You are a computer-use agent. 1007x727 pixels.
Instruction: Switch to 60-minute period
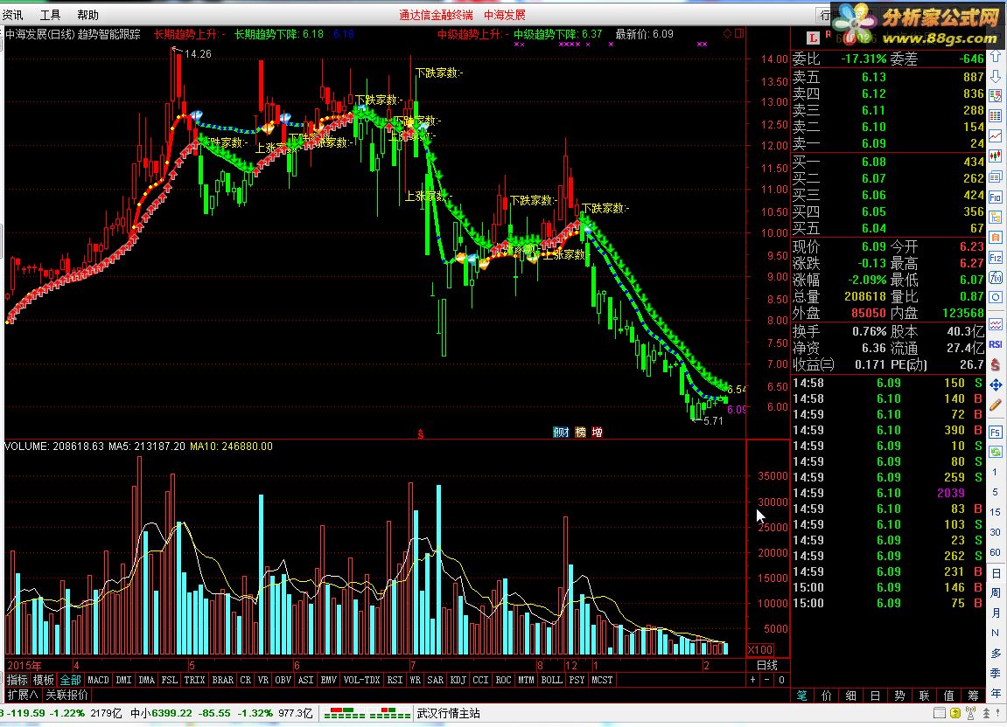coord(995,552)
